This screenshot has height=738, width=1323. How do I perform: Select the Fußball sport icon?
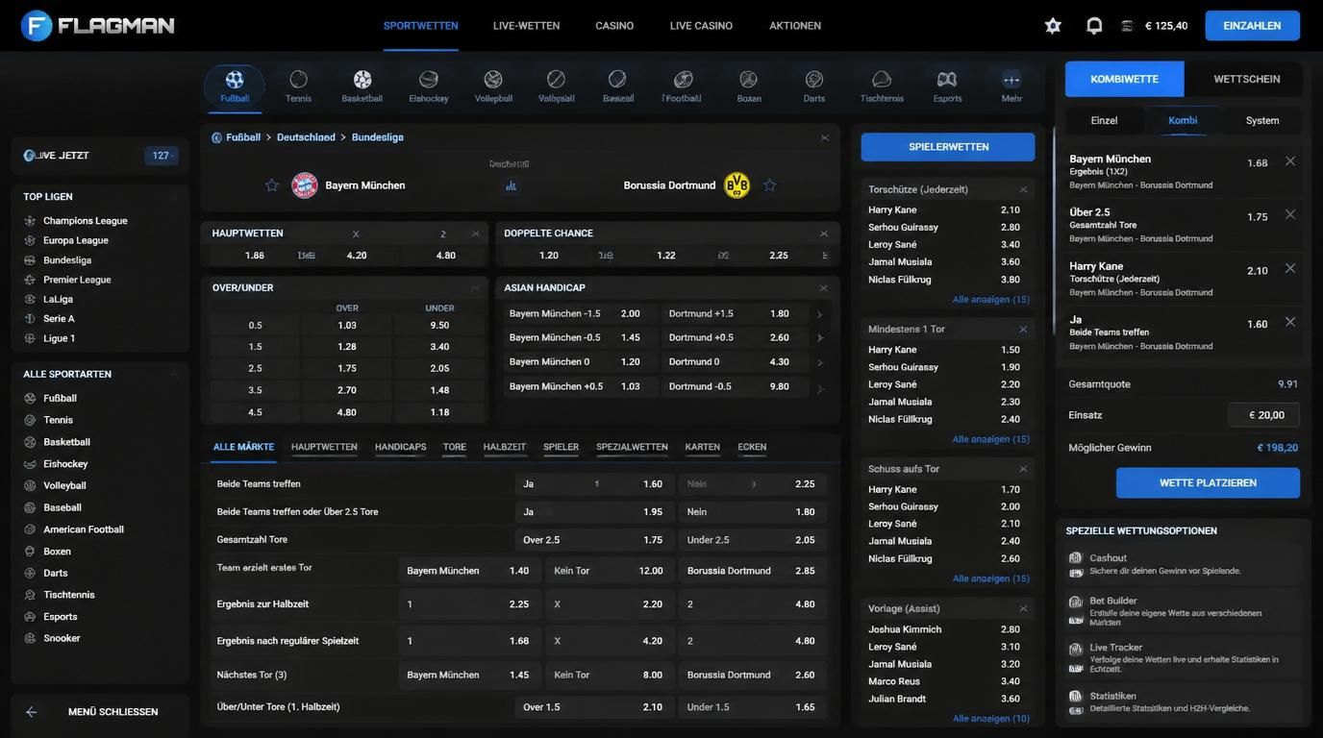click(235, 86)
